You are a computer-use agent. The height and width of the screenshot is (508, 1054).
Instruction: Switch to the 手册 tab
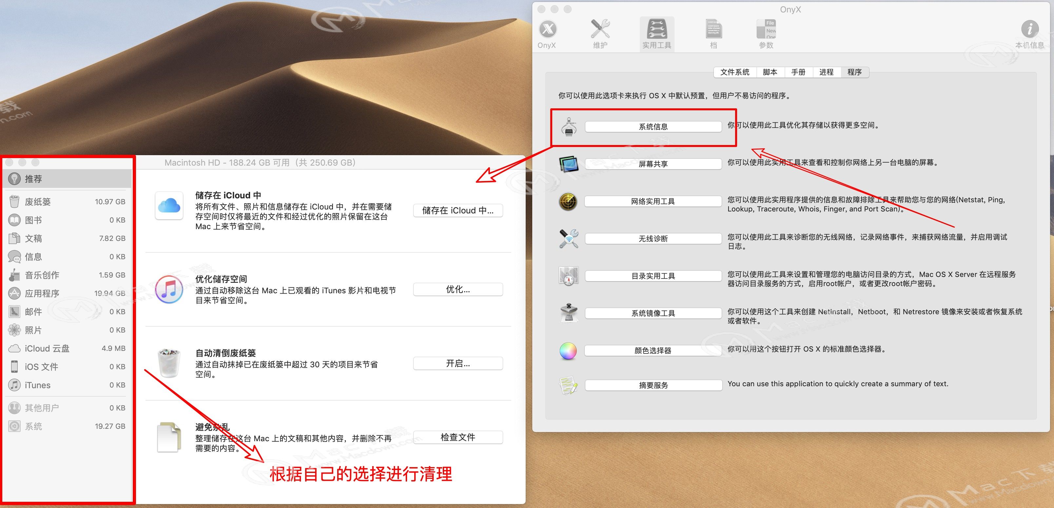pos(798,72)
